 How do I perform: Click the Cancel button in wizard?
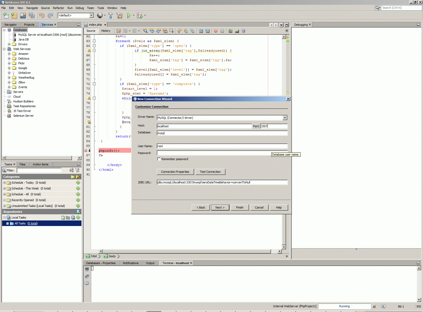[x=259, y=207]
